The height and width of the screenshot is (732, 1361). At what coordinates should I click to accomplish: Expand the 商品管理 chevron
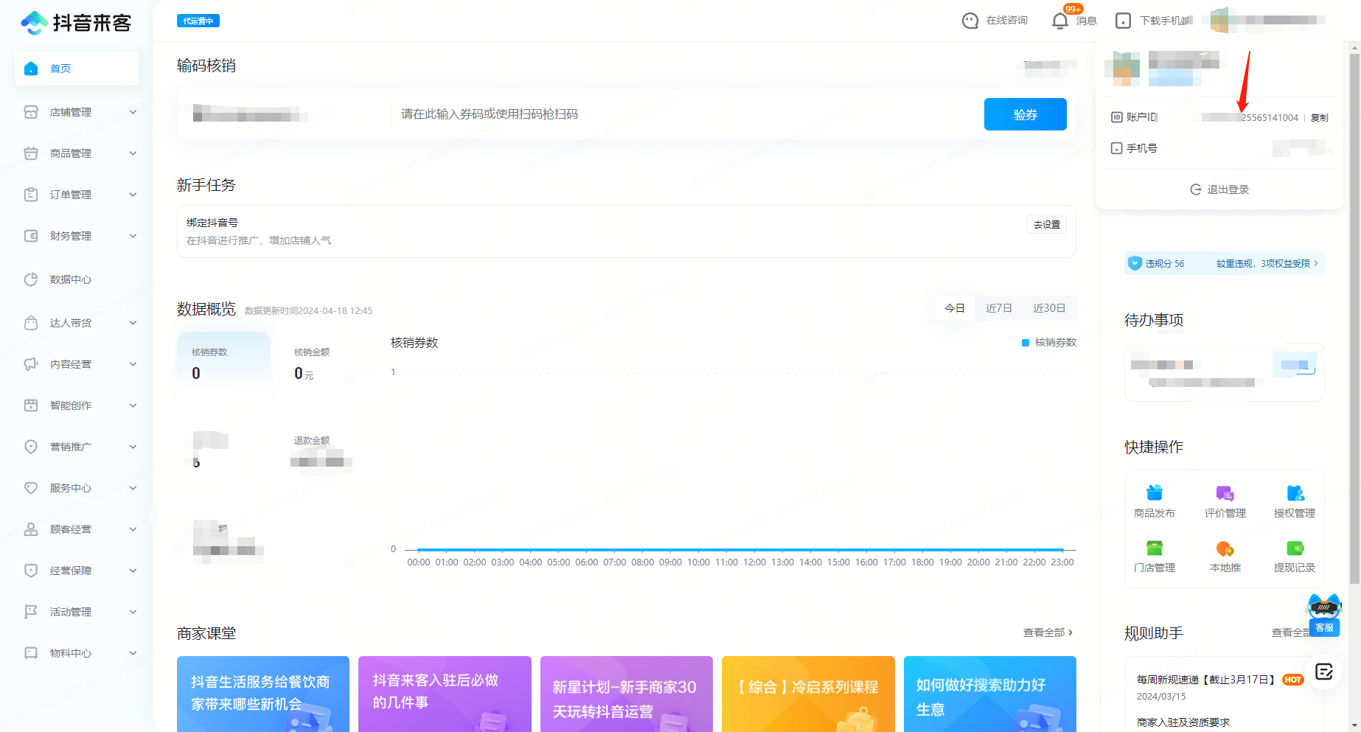coord(133,153)
